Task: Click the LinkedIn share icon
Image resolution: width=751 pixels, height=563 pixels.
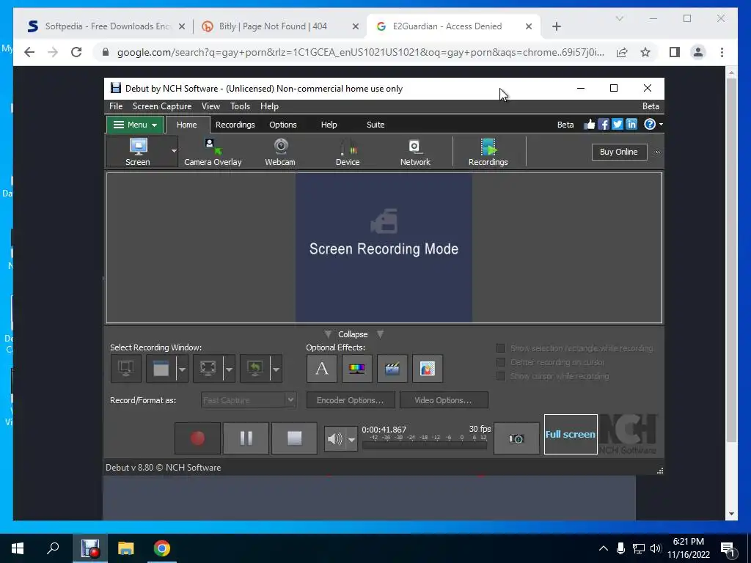Action: [x=631, y=125]
